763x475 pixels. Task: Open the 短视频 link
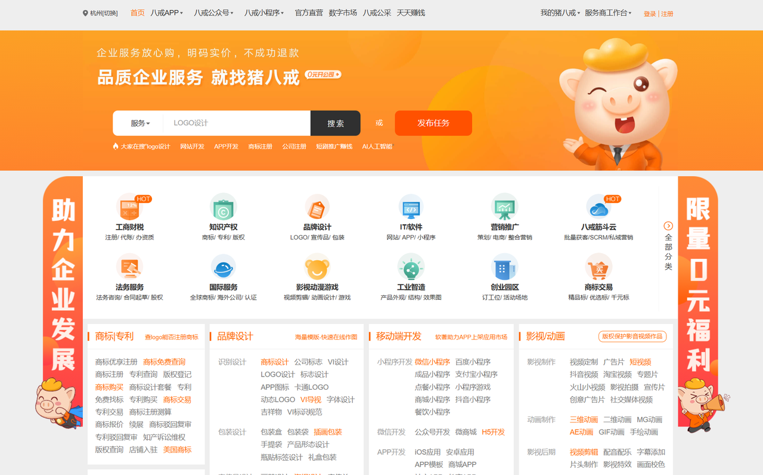coord(640,362)
